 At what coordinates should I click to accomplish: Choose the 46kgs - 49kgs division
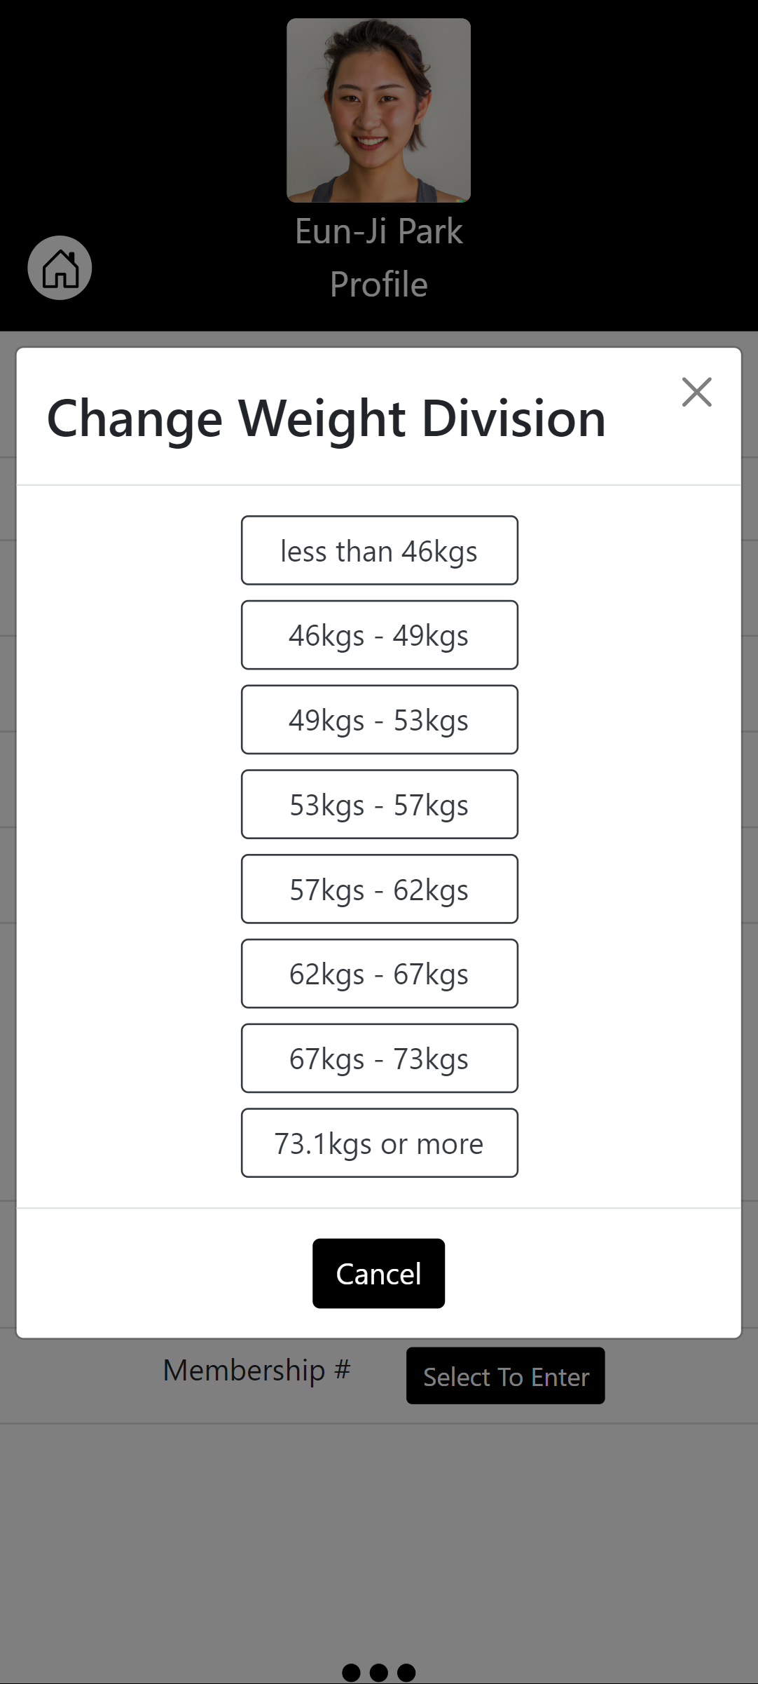coord(379,635)
